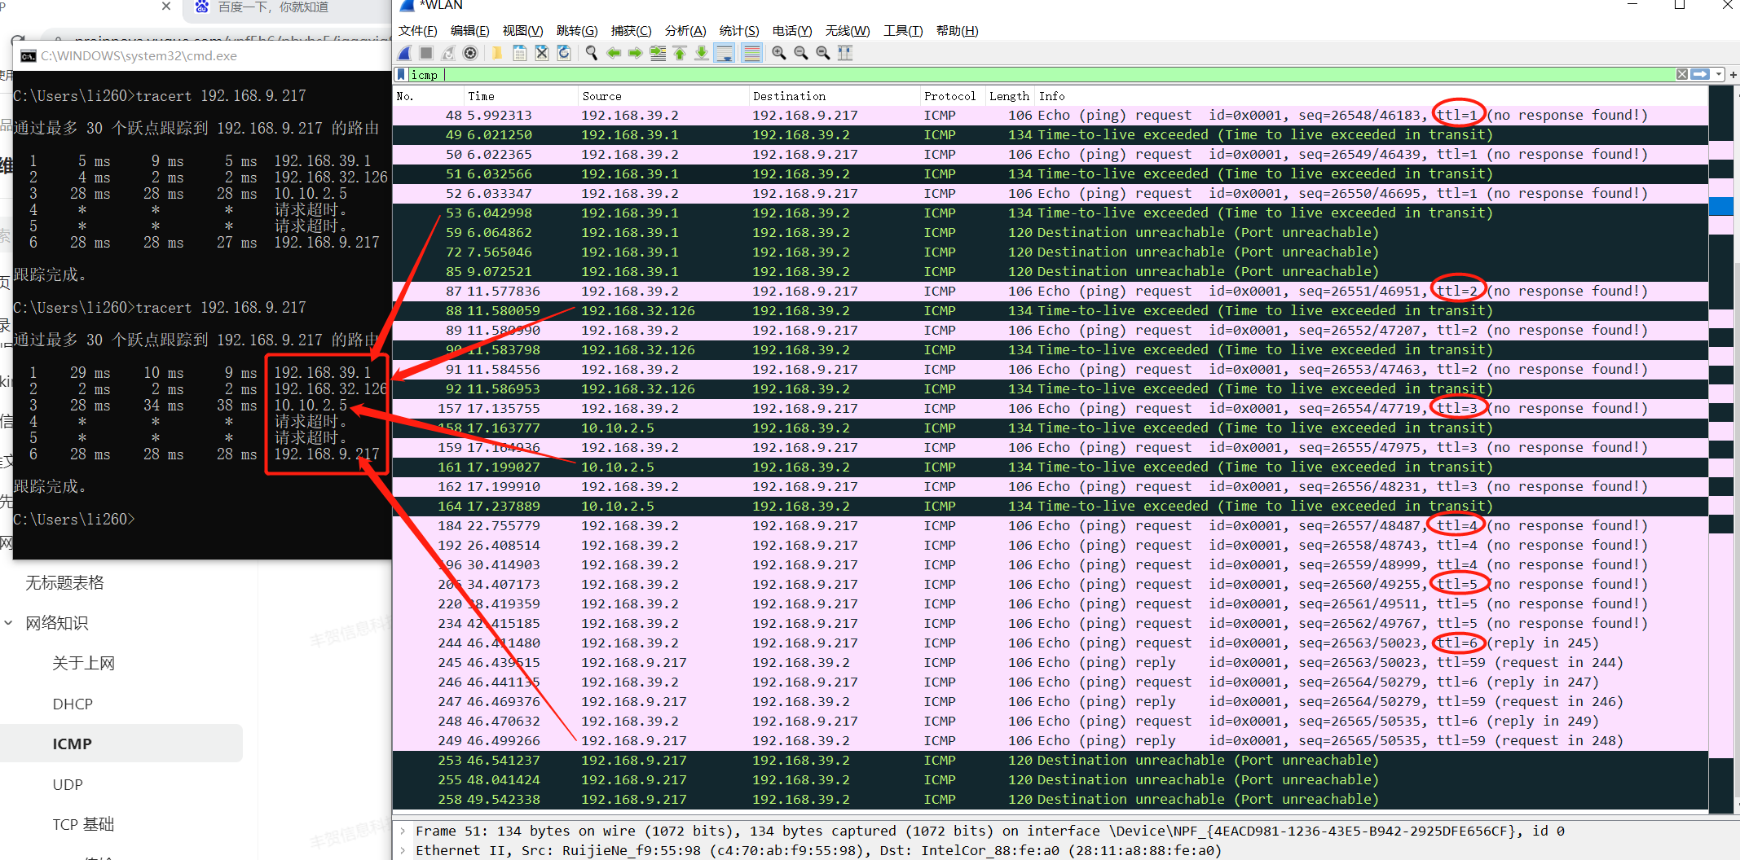Open the display filter history dropdown
1740x860 pixels.
(1718, 74)
